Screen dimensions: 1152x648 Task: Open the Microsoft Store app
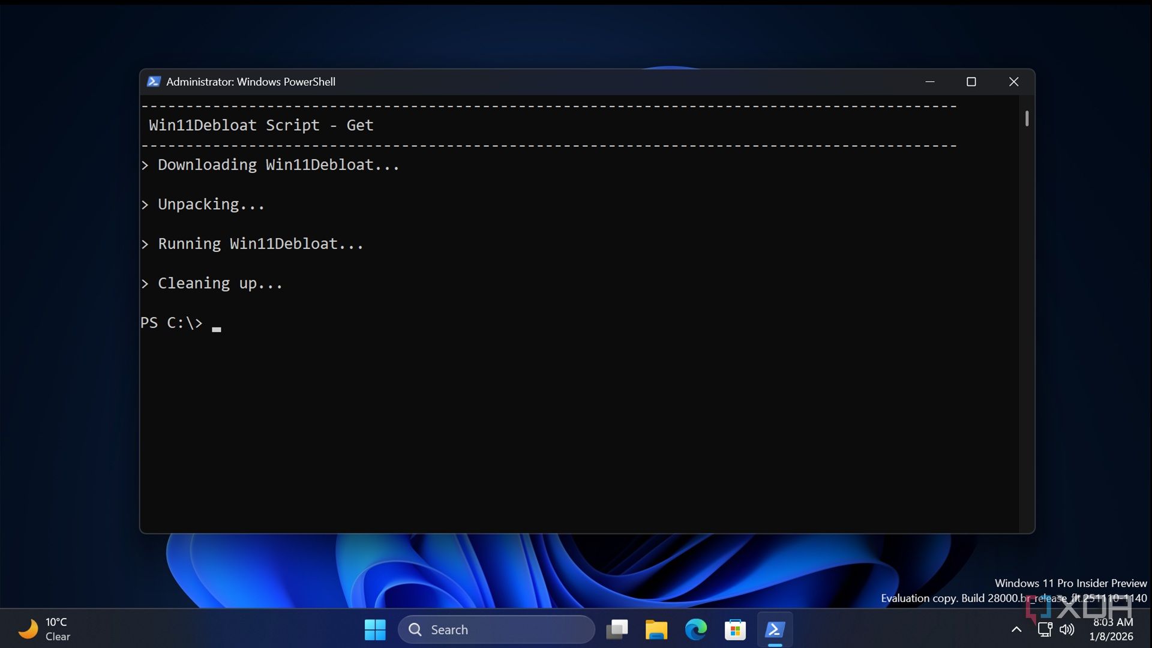click(x=735, y=629)
